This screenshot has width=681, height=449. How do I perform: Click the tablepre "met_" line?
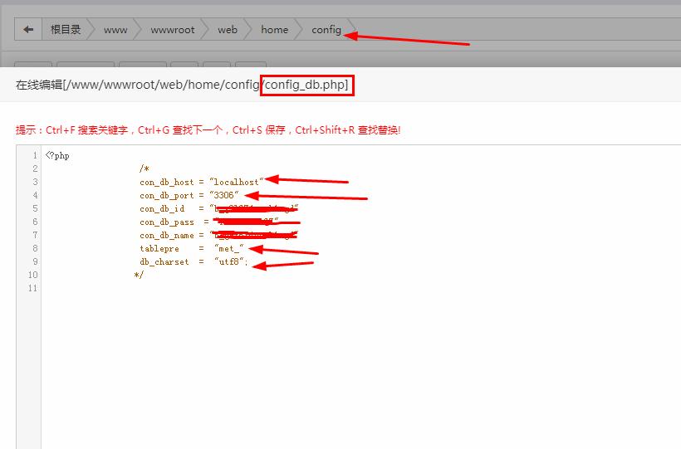pyautogui.click(x=191, y=249)
